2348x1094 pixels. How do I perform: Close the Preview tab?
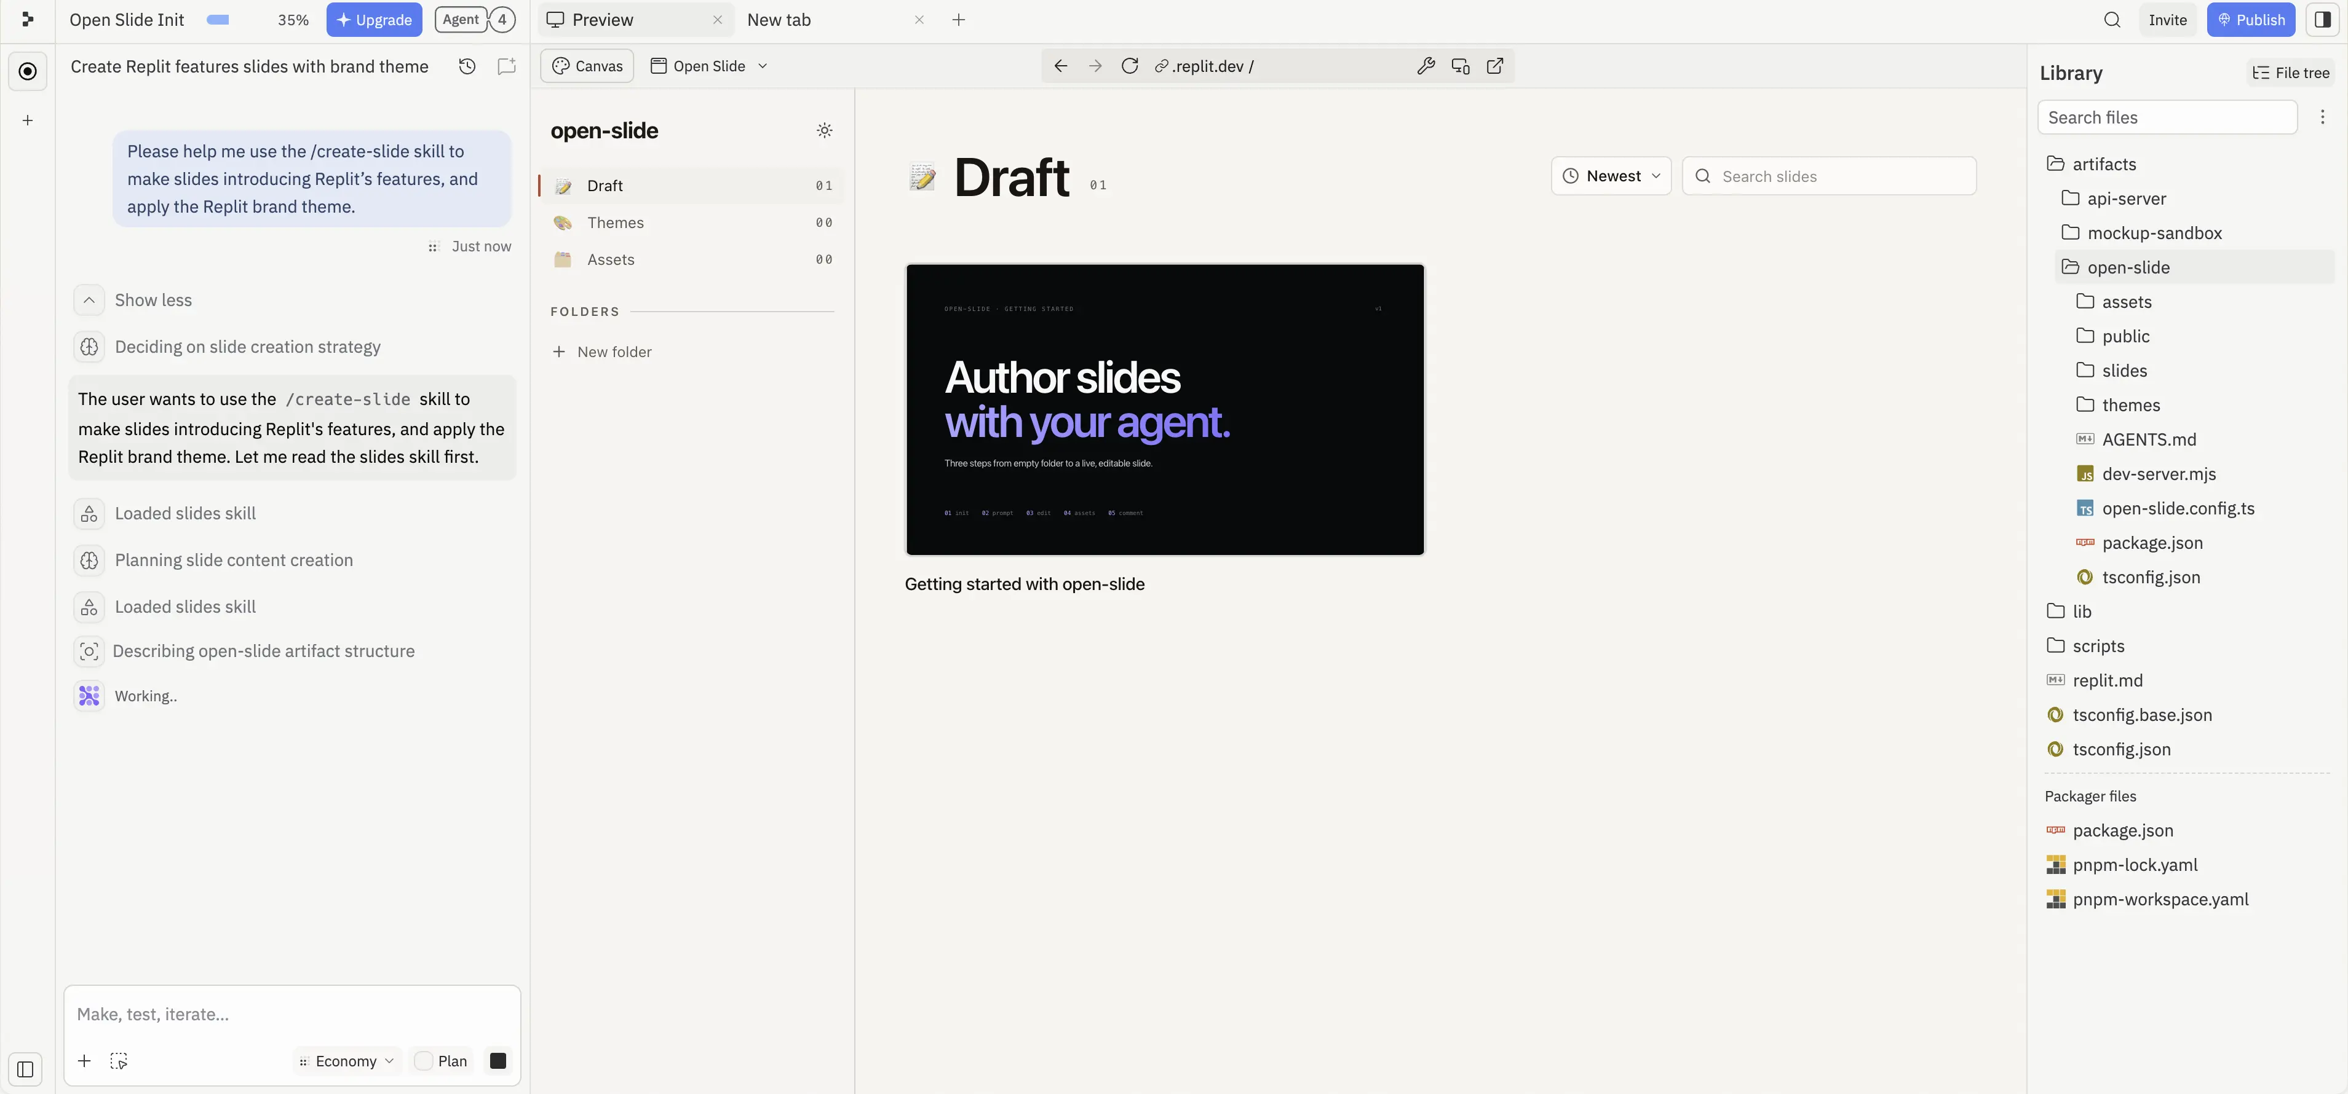[x=717, y=19]
